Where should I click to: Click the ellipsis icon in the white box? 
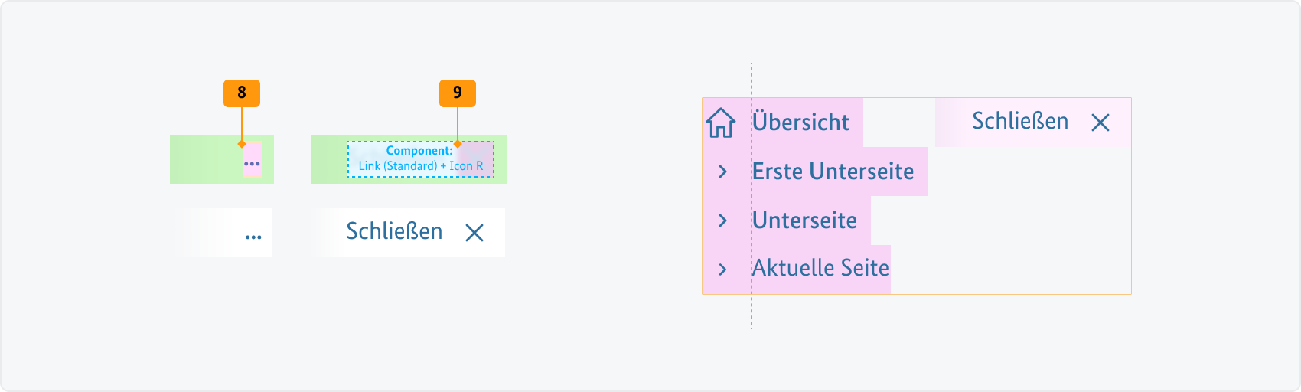coord(253,237)
